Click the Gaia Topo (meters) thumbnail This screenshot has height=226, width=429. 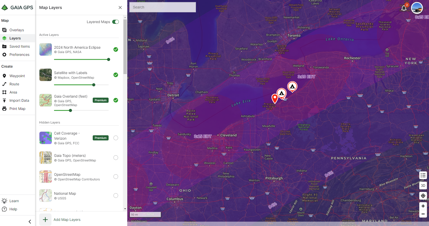point(46,158)
